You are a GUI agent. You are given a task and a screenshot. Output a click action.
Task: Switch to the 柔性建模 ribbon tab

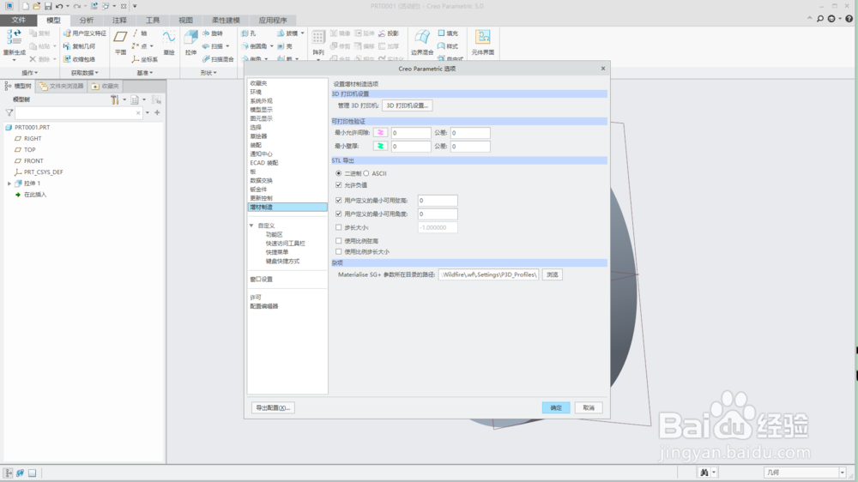(226, 21)
